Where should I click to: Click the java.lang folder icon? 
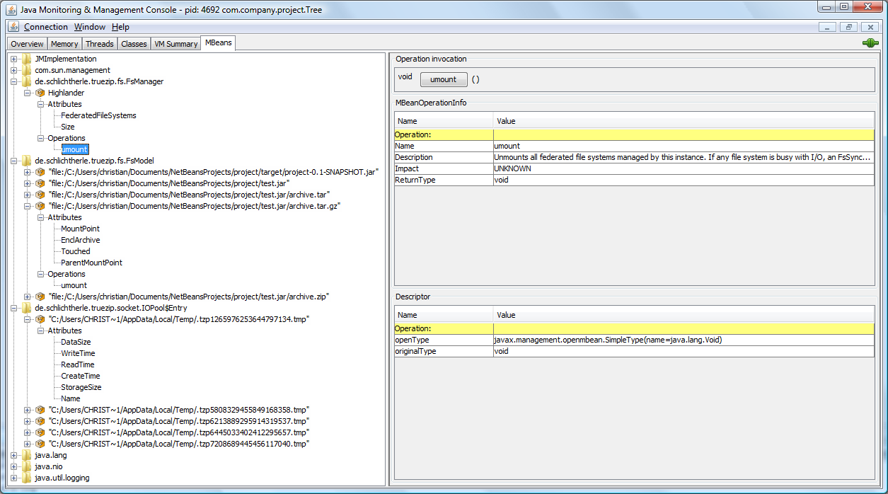[x=27, y=455]
